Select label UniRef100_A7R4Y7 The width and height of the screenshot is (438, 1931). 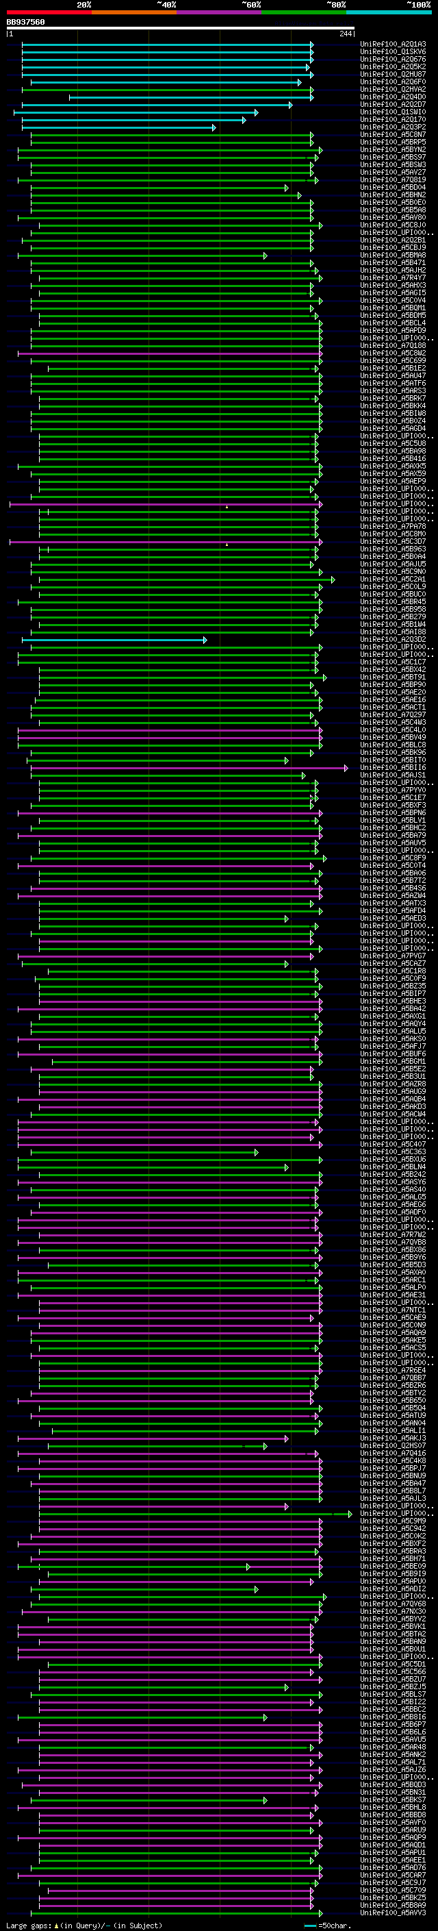393,277
